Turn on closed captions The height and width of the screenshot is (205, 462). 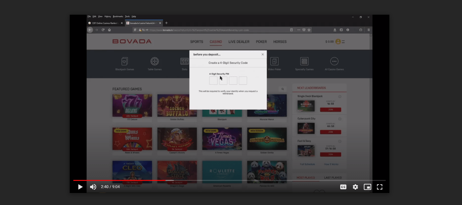[343, 187]
